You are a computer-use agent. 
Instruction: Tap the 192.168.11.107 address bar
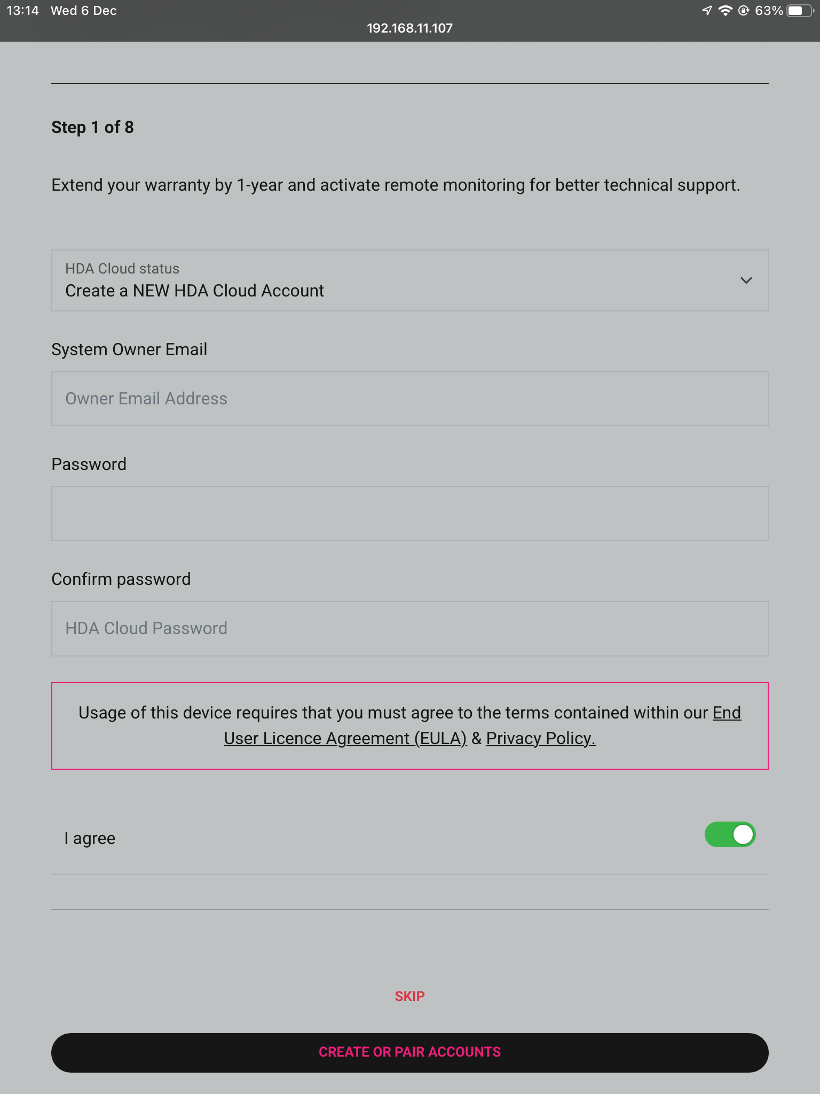tap(410, 28)
